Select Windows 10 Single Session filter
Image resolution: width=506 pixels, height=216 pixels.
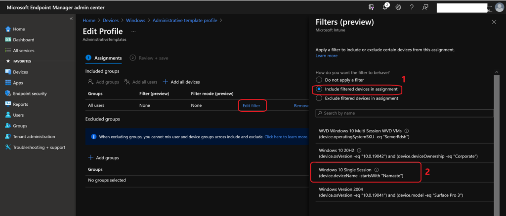(x=404, y=173)
